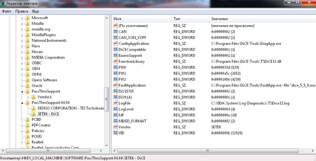This screenshot has height=161, width=316.
Task: Open the Вид menu
Action: pos(35,11)
